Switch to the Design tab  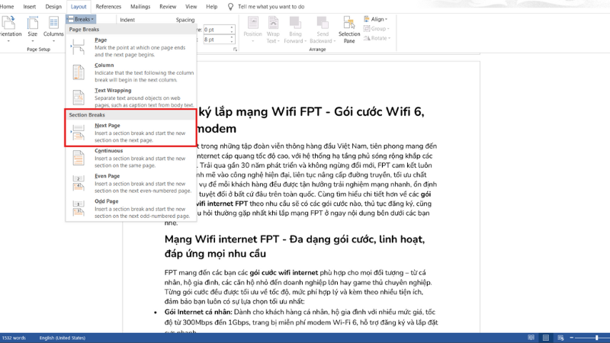point(53,7)
